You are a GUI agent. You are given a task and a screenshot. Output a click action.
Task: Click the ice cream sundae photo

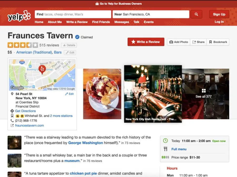pyautogui.click(x=102, y=94)
